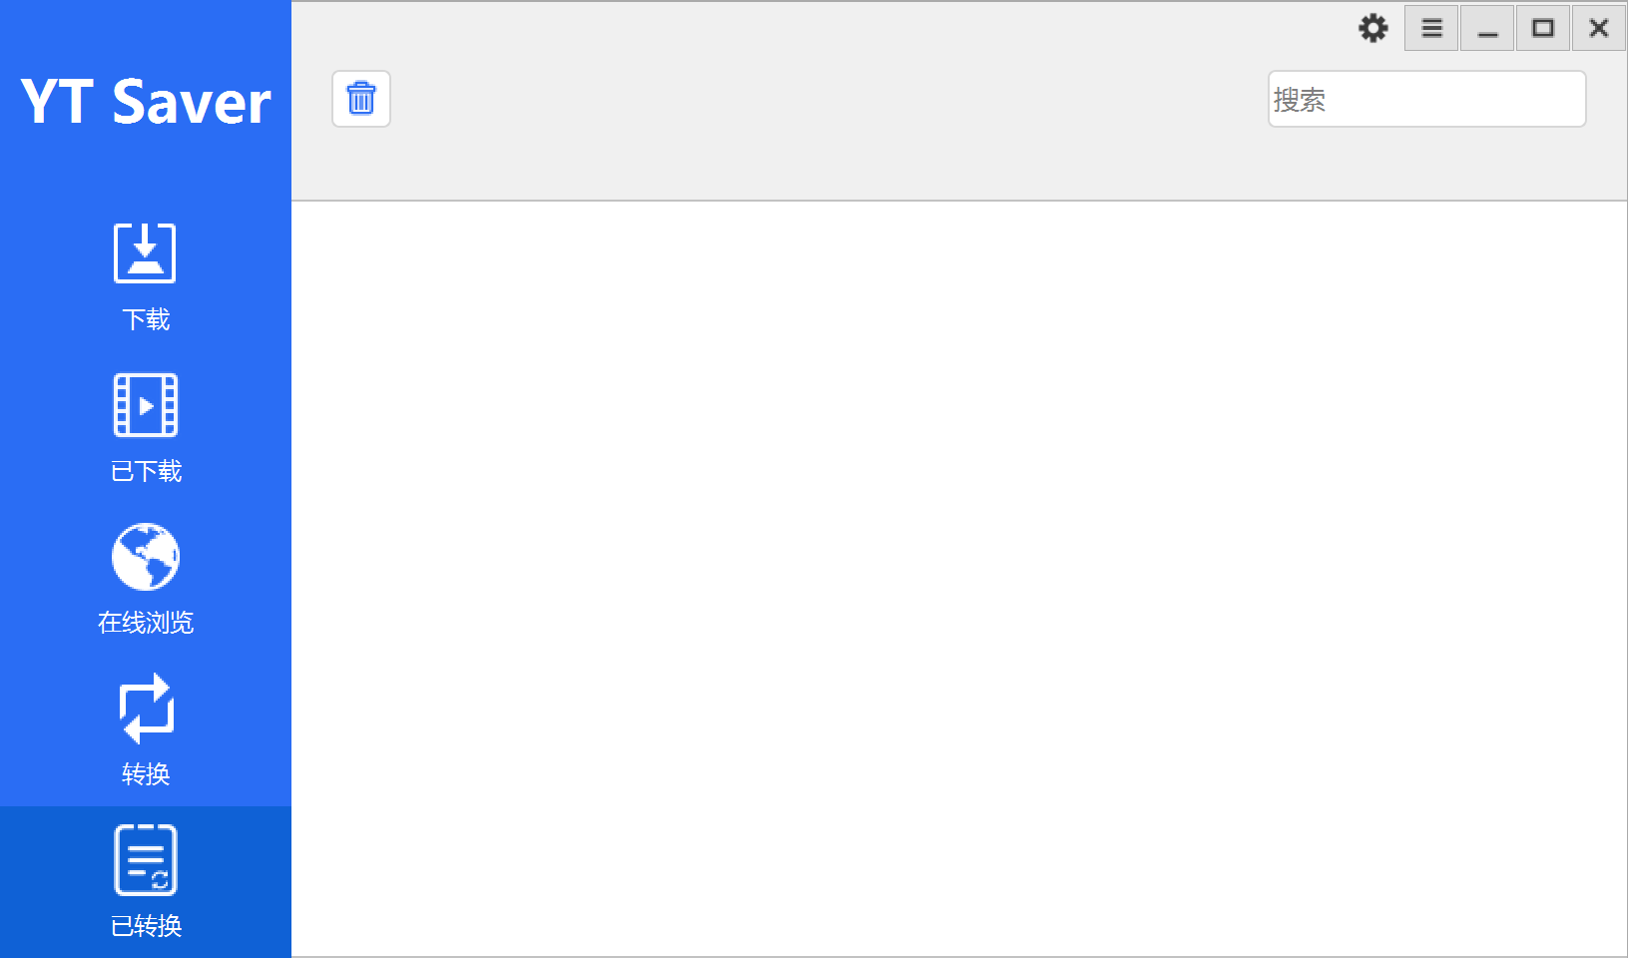Image resolution: width=1628 pixels, height=958 pixels.
Task: Click inside the 搜索 search field
Action: click(x=1426, y=99)
